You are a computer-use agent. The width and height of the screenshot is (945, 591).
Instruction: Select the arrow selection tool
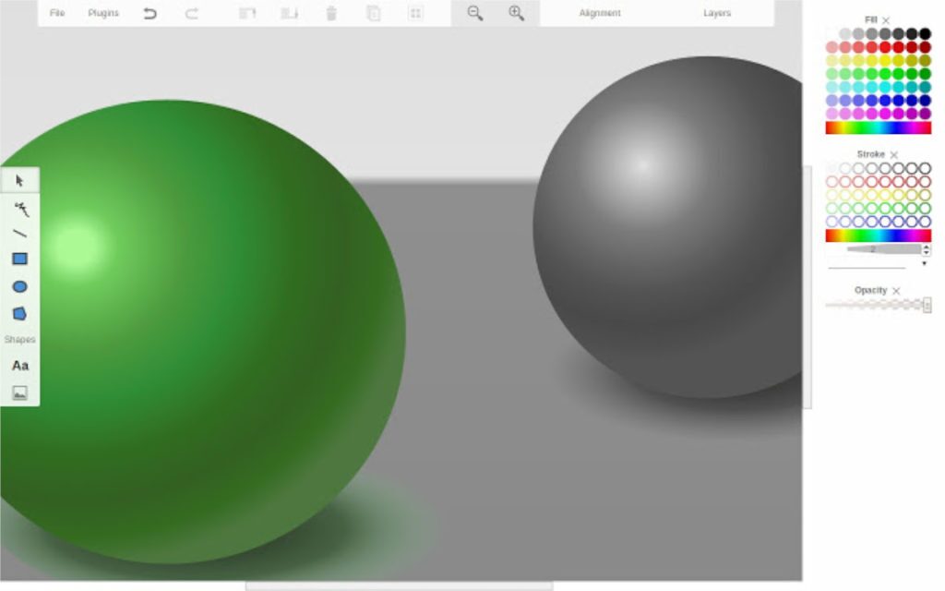[19, 182]
